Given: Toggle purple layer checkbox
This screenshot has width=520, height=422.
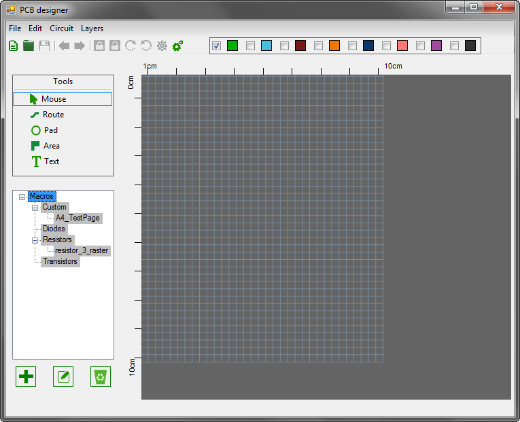Looking at the screenshot, I should [420, 45].
